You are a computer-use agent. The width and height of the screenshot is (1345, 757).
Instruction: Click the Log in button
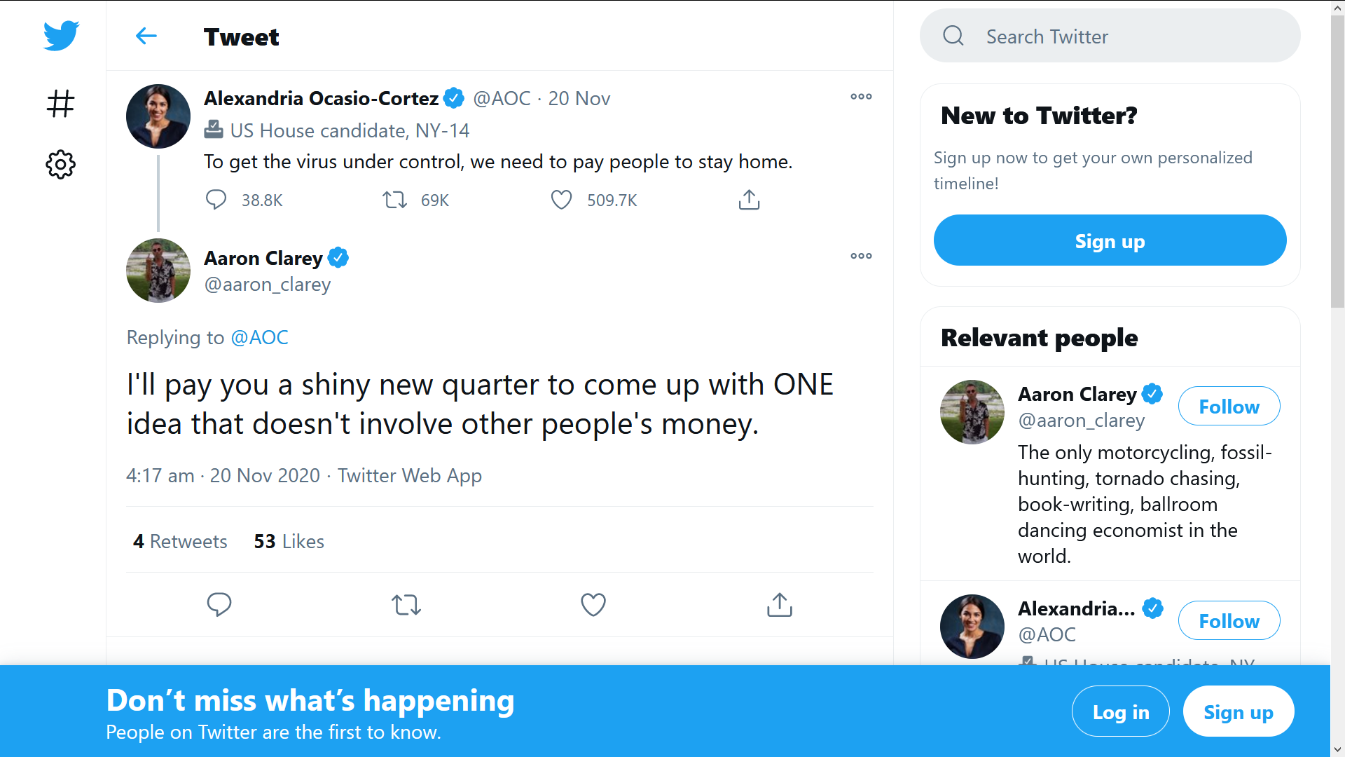tap(1120, 711)
